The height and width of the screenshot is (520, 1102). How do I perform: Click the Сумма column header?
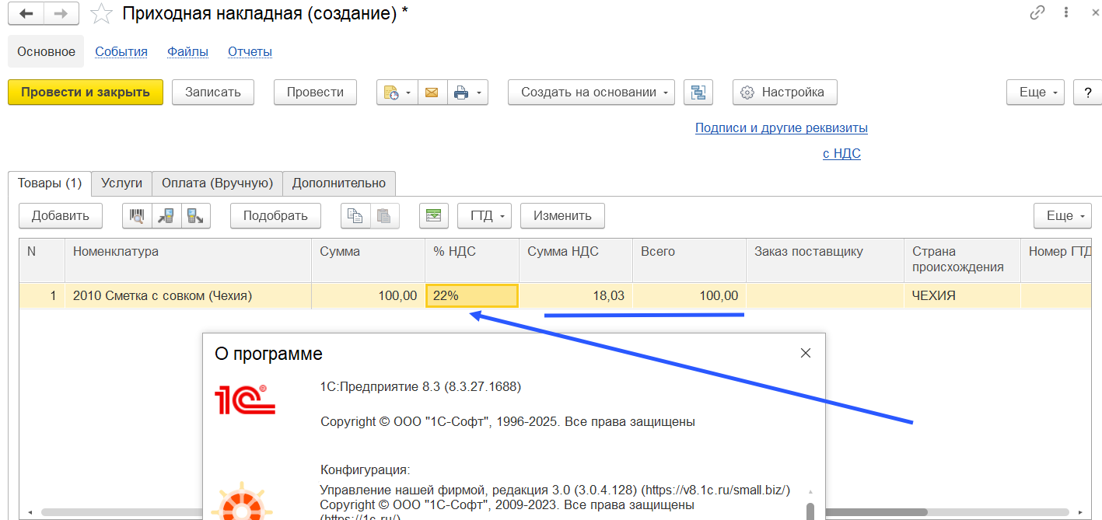[x=368, y=260]
